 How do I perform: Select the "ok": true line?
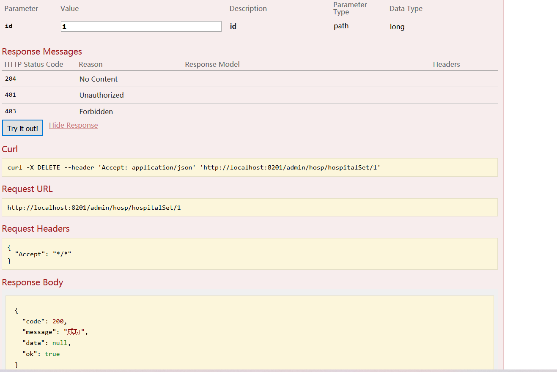point(41,354)
